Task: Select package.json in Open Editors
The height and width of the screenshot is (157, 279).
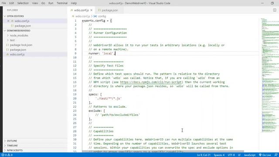Action: pos(23,26)
